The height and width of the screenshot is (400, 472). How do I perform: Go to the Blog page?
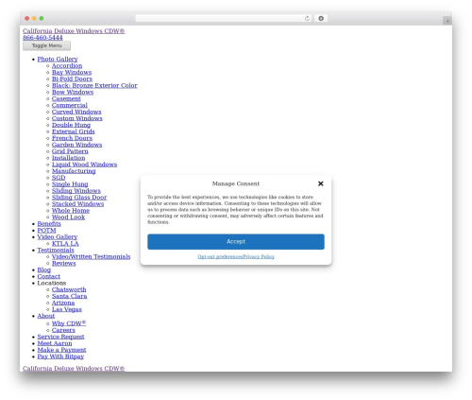point(43,270)
